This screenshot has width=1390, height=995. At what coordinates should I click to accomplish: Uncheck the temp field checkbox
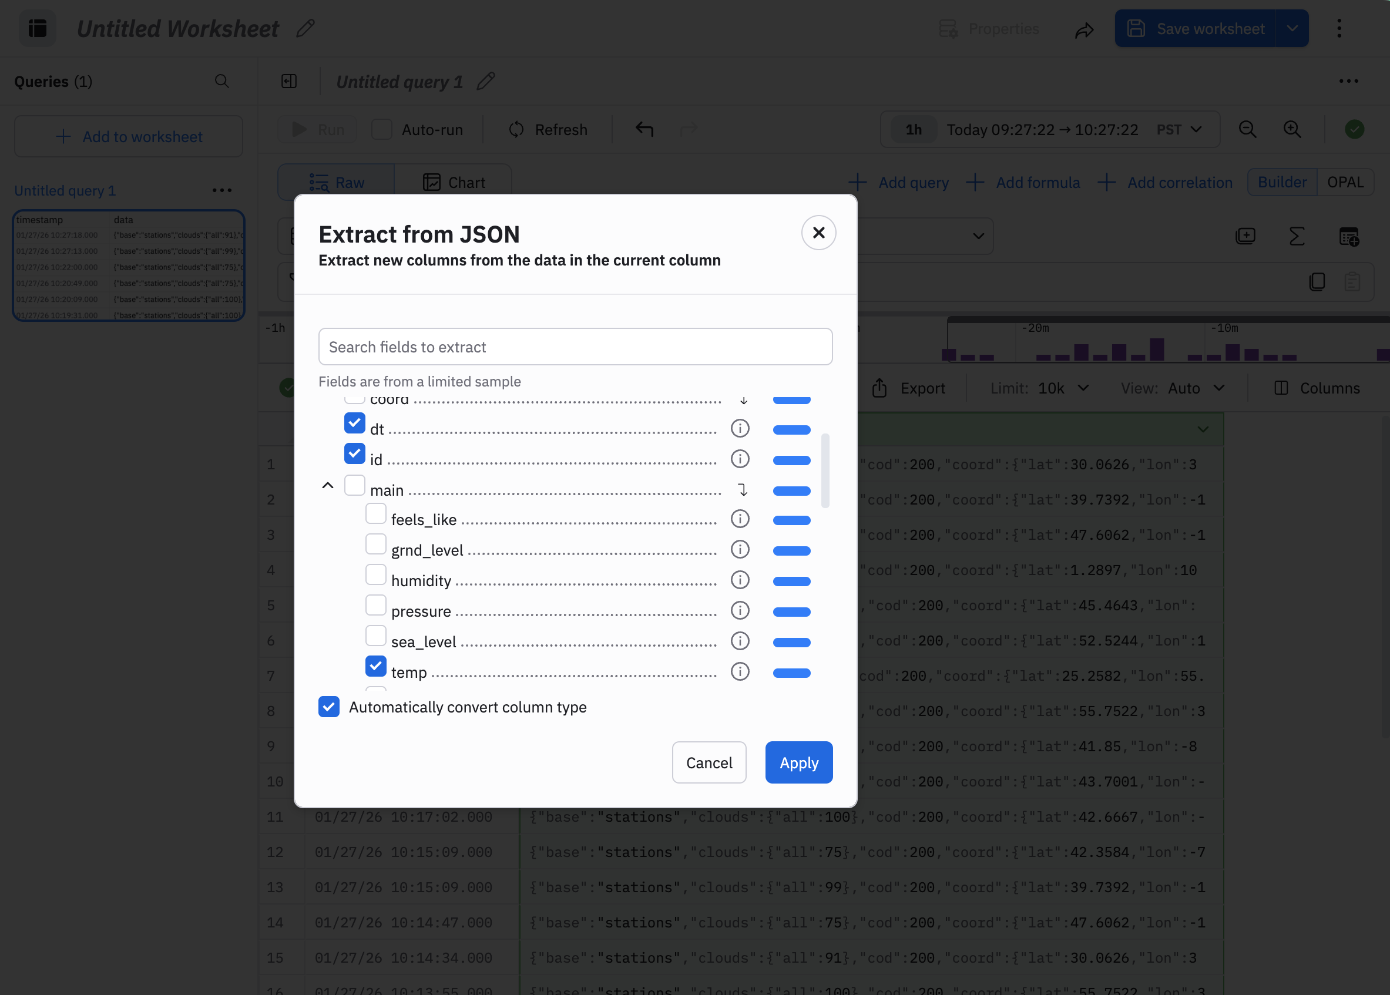click(x=375, y=666)
